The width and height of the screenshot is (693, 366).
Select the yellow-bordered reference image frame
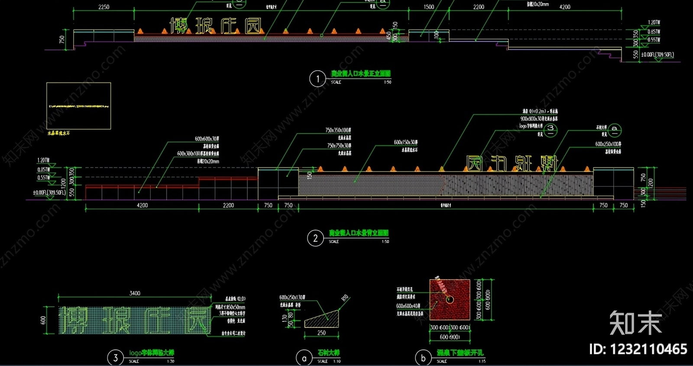(x=79, y=106)
